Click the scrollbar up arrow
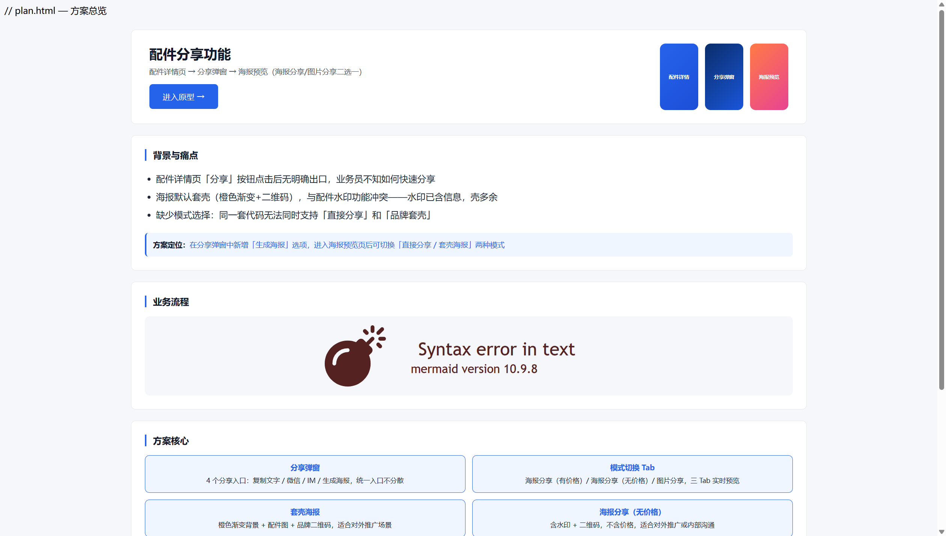The height and width of the screenshot is (536, 946). (941, 4)
